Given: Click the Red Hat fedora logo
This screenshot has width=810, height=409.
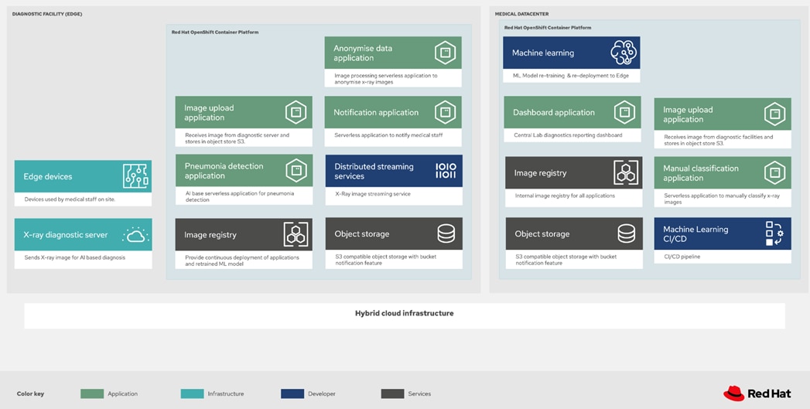Looking at the screenshot, I should 733,394.
